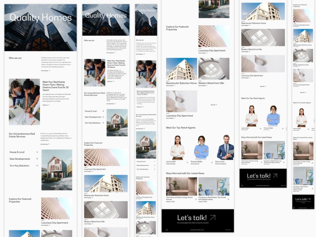Open View Project under Modern Waterfront Villa, fourth column
Screen dimensions: 316x237
[203, 85]
